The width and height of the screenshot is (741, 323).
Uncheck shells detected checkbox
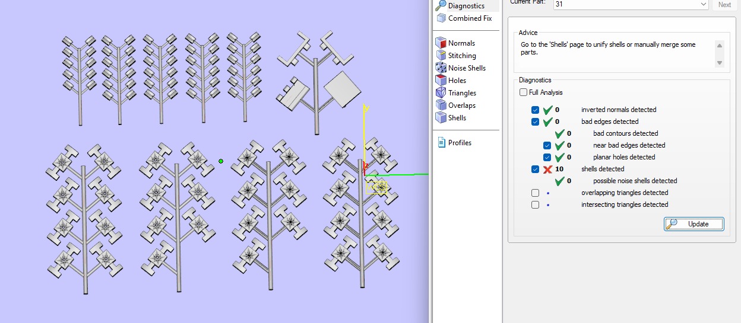pyautogui.click(x=535, y=169)
